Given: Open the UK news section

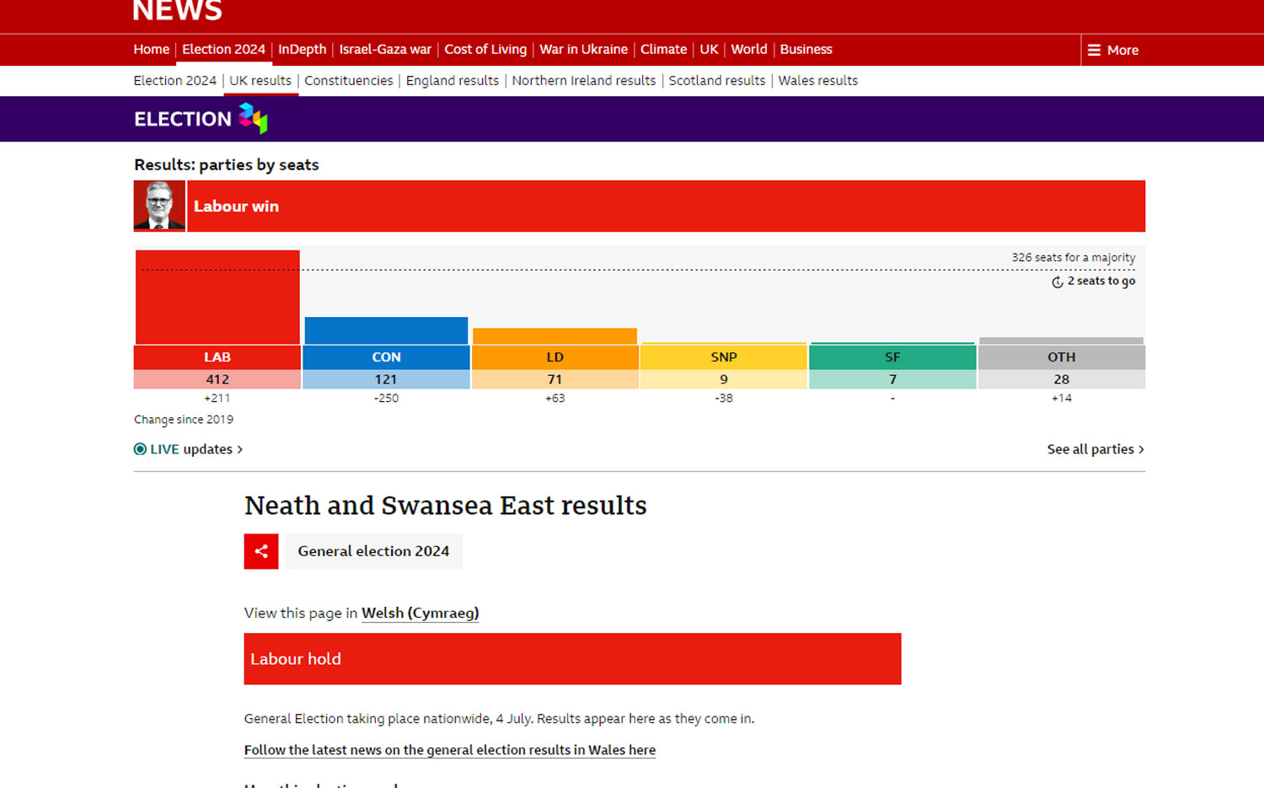Looking at the screenshot, I should coord(710,49).
